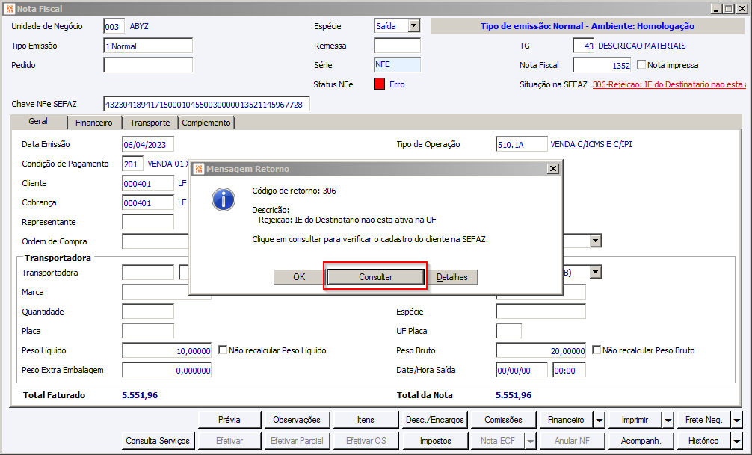
Task: Expand the Imprimir button dropdown arrow
Action: (x=668, y=420)
